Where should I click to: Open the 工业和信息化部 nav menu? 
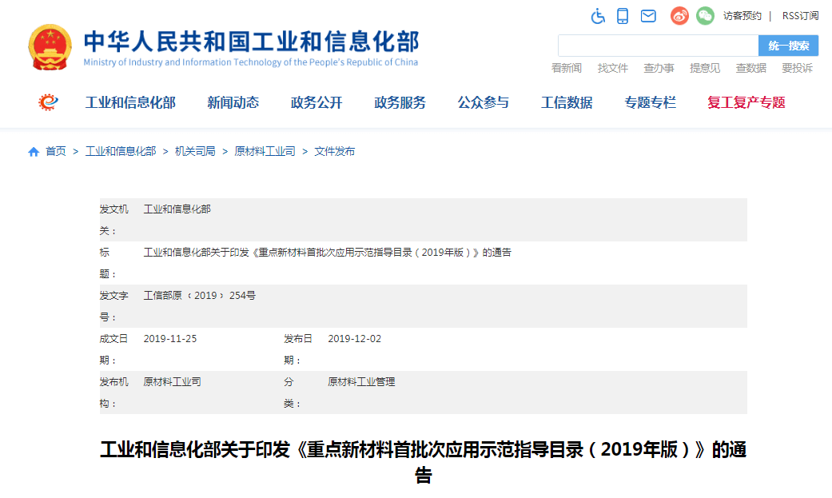coord(130,102)
